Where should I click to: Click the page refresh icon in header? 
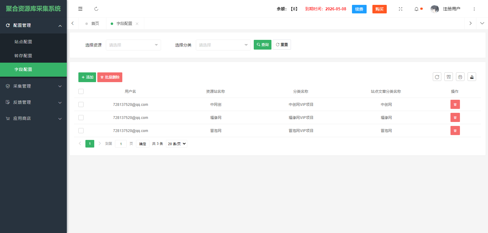tap(96, 9)
